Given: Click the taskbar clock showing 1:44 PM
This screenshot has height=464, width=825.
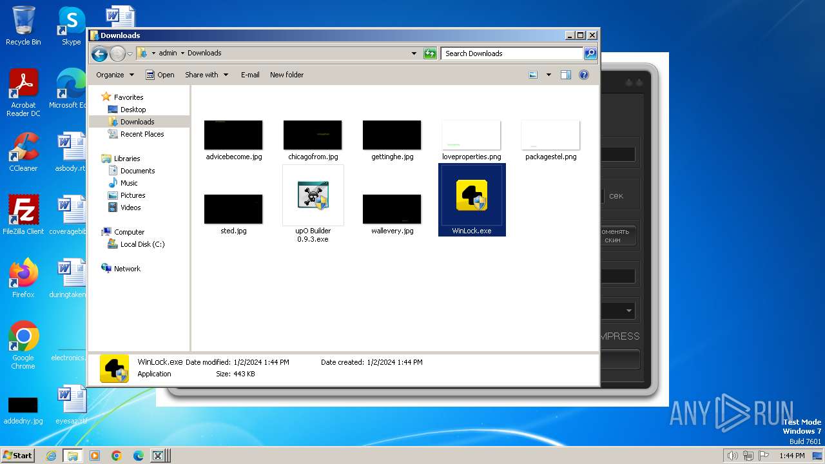Looking at the screenshot, I should coord(791,456).
